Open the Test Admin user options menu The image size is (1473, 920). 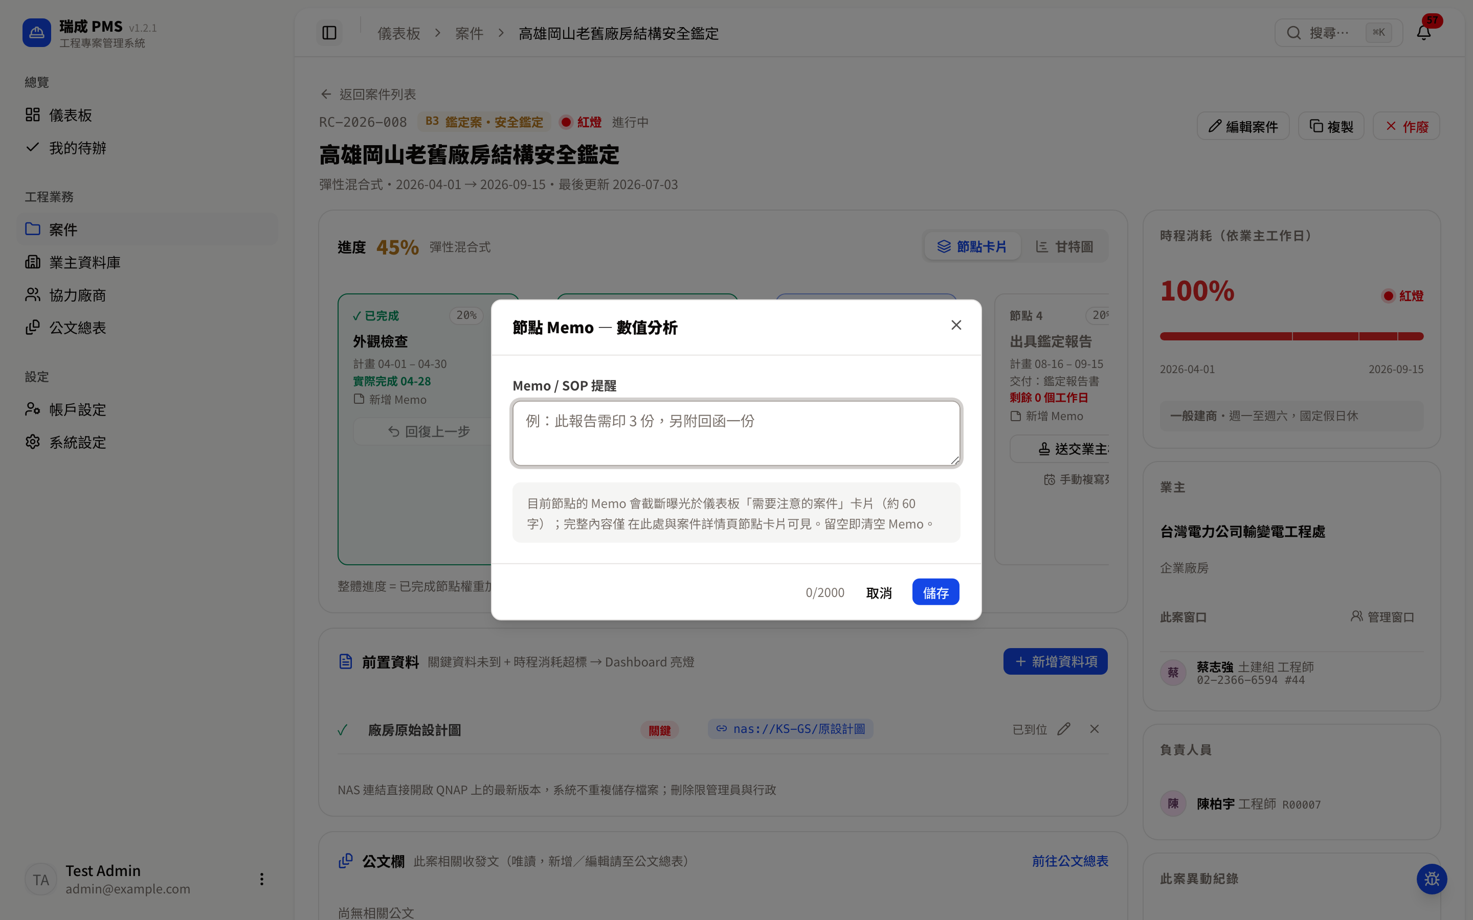point(261,879)
